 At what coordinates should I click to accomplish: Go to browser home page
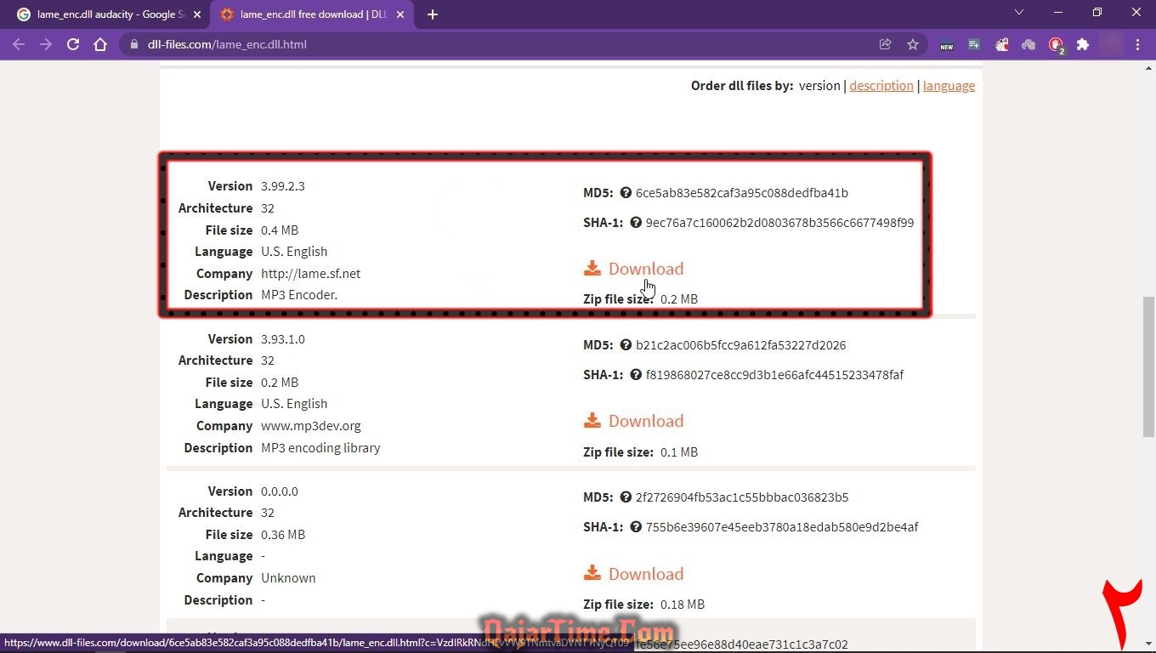100,44
